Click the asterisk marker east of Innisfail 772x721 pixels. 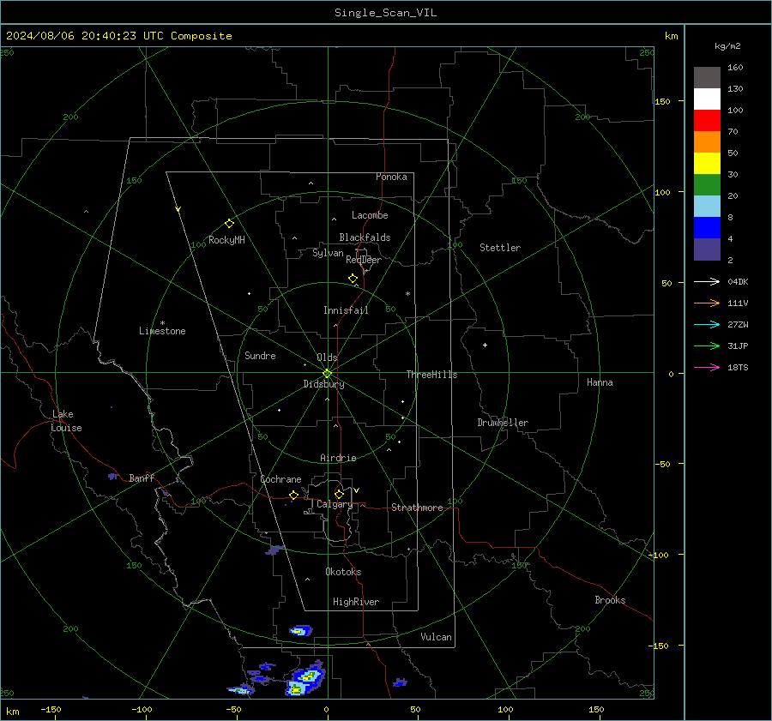click(407, 294)
